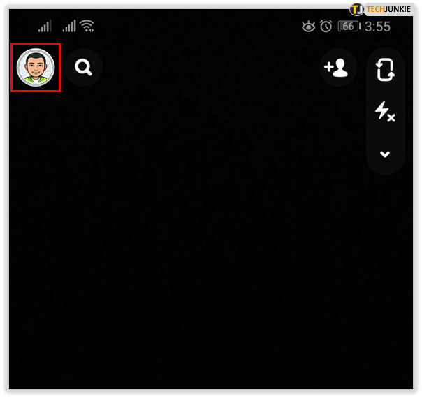This screenshot has width=422, height=398.
Task: Tap the magnifying glass search icon
Action: pyautogui.click(x=83, y=67)
